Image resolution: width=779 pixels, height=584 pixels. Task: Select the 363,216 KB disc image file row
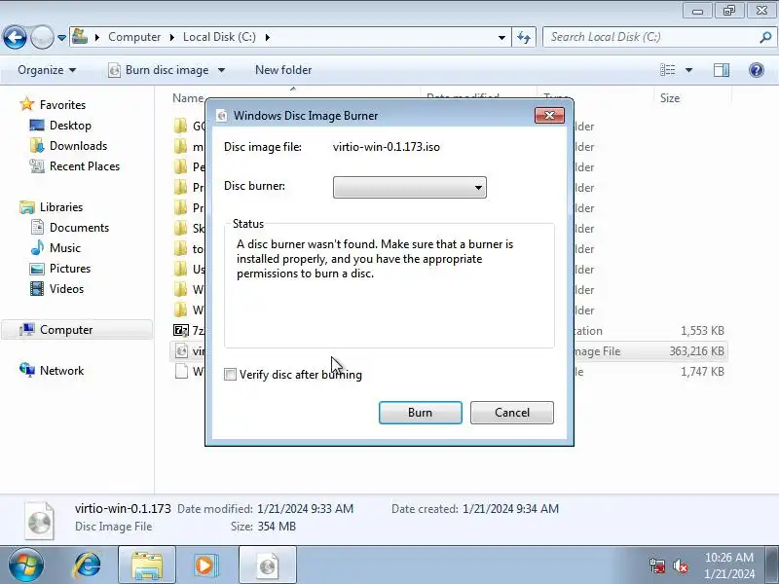point(449,351)
